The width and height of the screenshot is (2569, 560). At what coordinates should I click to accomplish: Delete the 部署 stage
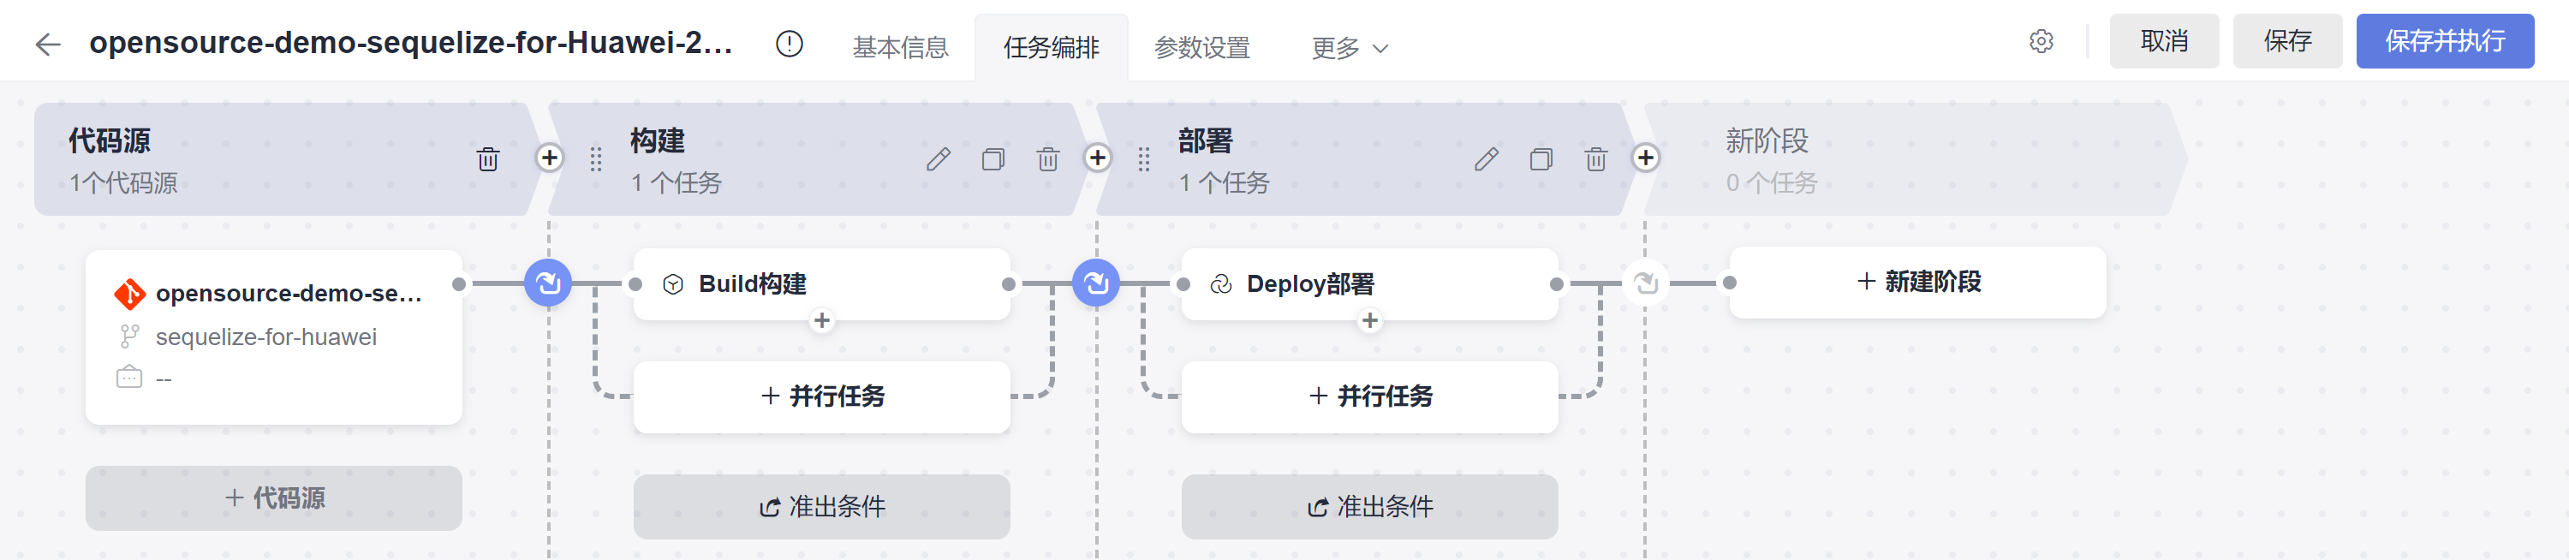(x=1597, y=159)
